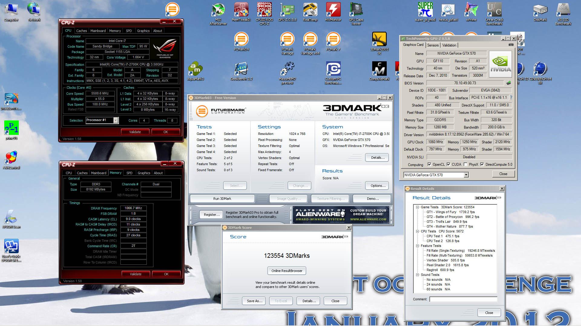Image resolution: width=581 pixels, height=326 pixels.
Task: Open the Computer desktop icon
Action: point(11,12)
